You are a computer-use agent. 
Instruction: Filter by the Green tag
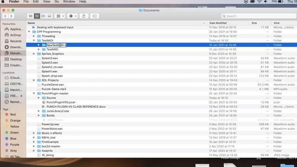click(12, 133)
